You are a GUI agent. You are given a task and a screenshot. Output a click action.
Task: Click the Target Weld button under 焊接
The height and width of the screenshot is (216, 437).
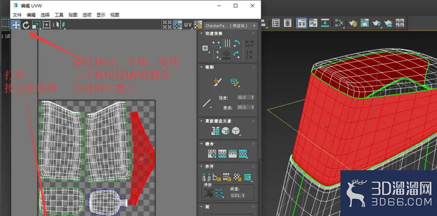point(209,193)
